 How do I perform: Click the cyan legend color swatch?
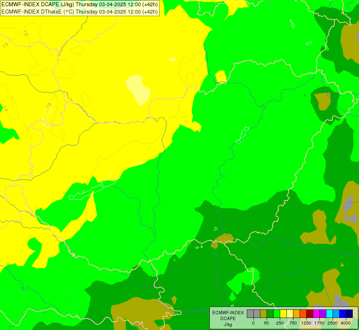click(x=329, y=313)
